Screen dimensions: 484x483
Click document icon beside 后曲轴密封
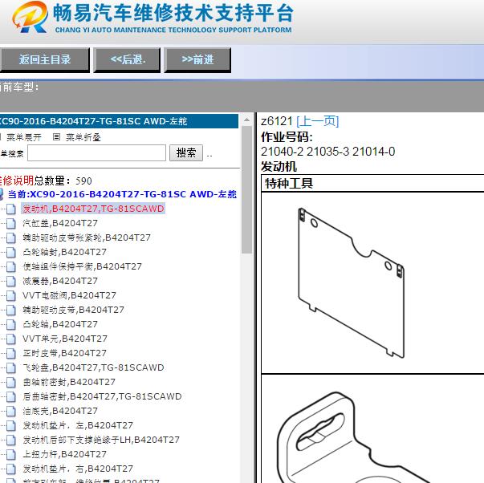pyautogui.click(x=11, y=396)
